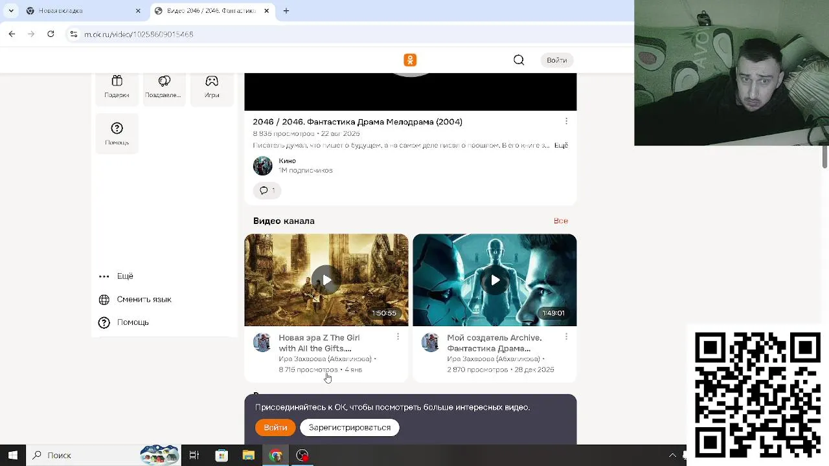
Task: Open three-dot menu of Новая эра Z video
Action: tap(398, 337)
